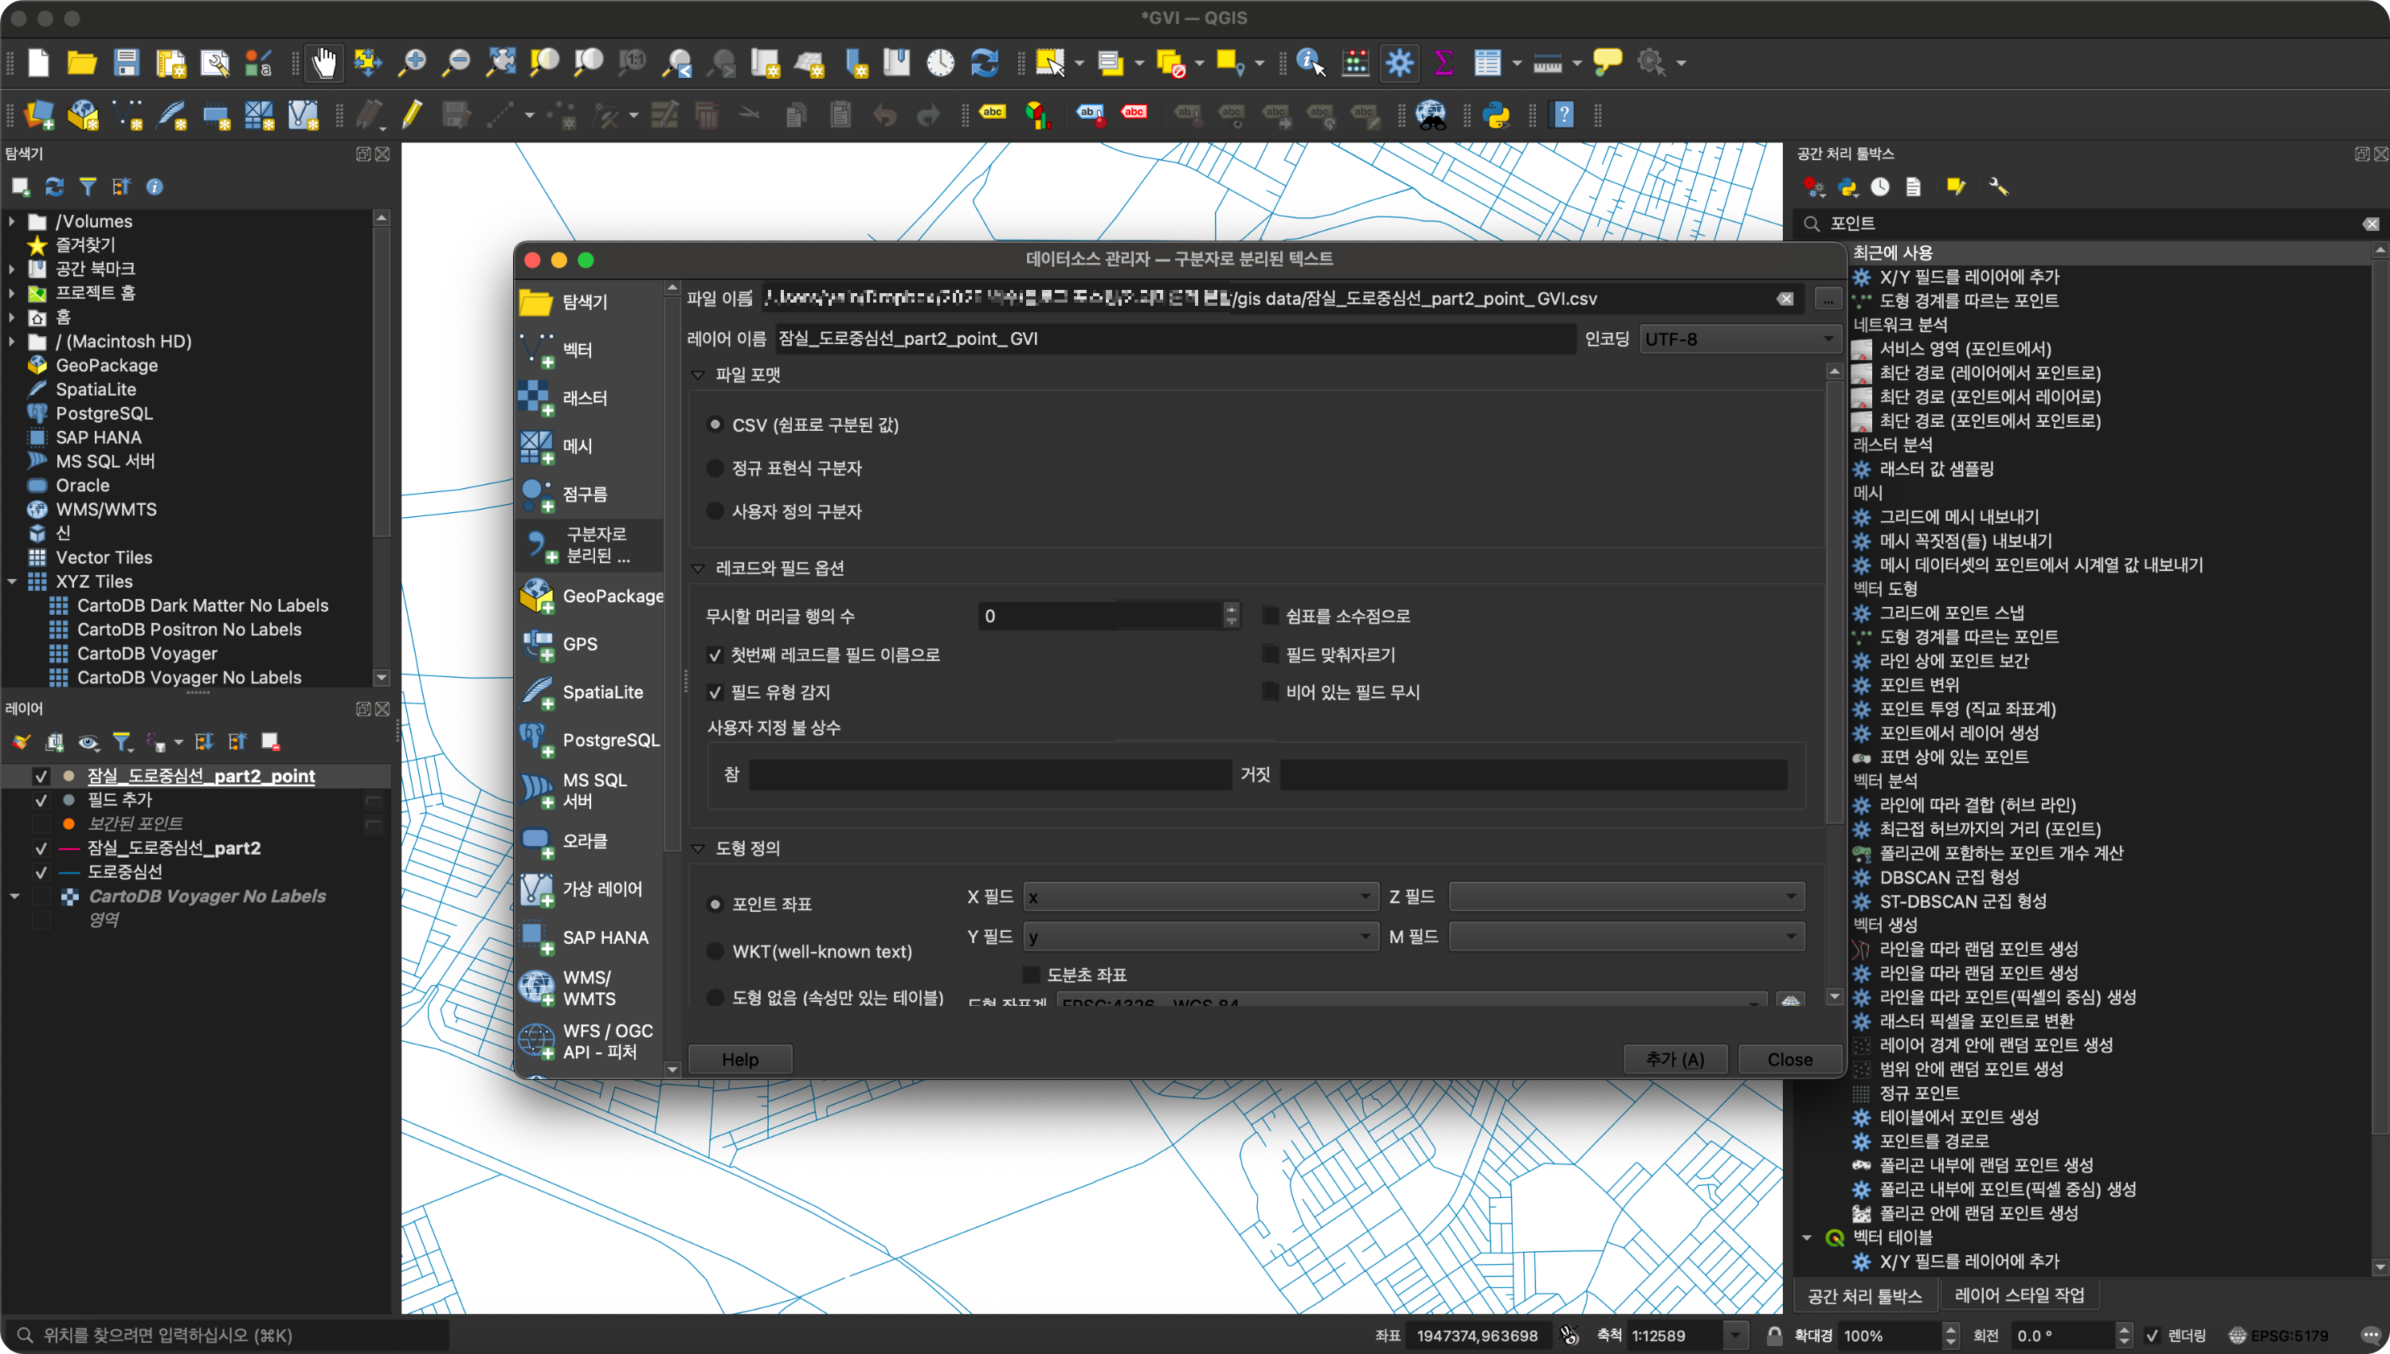Click the 추가 (A) button

(1674, 1059)
